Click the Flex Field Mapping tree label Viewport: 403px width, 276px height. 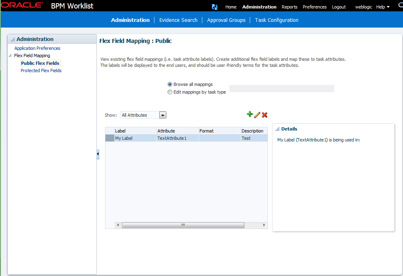(x=32, y=56)
